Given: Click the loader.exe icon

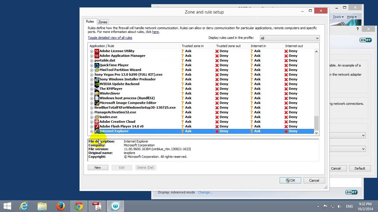Looking at the screenshot, I should (97, 117).
